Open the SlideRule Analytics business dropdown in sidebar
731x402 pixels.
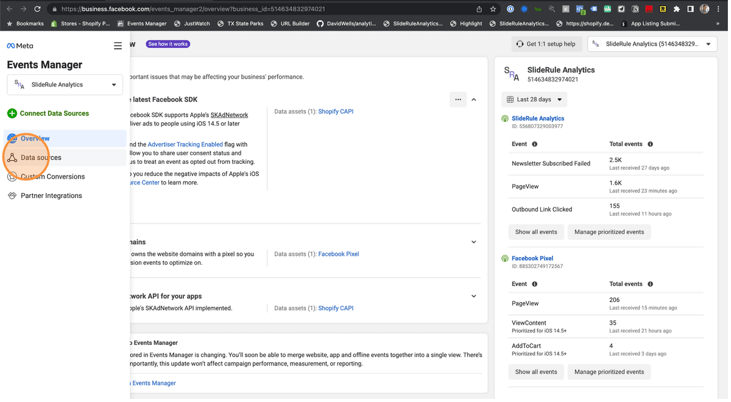tap(65, 85)
